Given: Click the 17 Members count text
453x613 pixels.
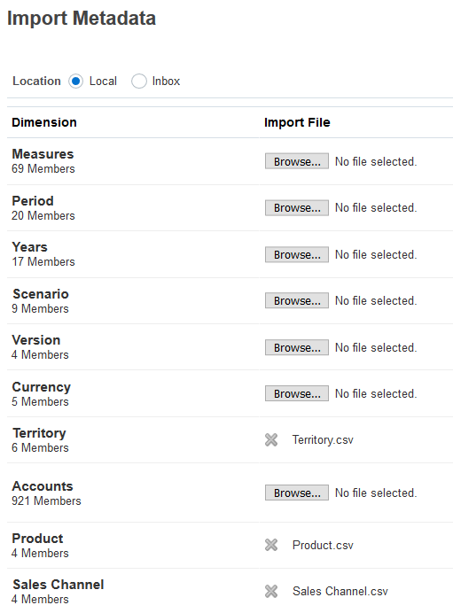Looking at the screenshot, I should [x=43, y=262].
